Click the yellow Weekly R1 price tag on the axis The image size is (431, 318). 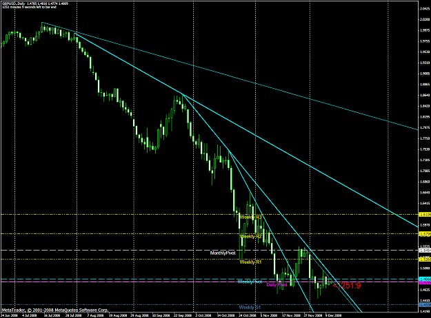tap(425, 259)
